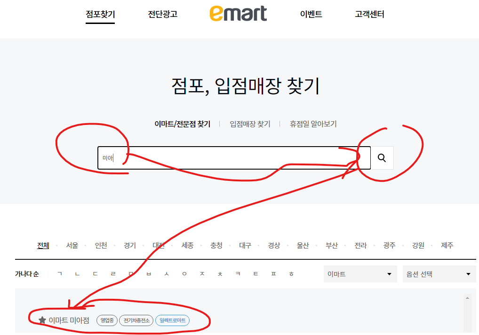Filter stores by 경기 region

(130, 245)
